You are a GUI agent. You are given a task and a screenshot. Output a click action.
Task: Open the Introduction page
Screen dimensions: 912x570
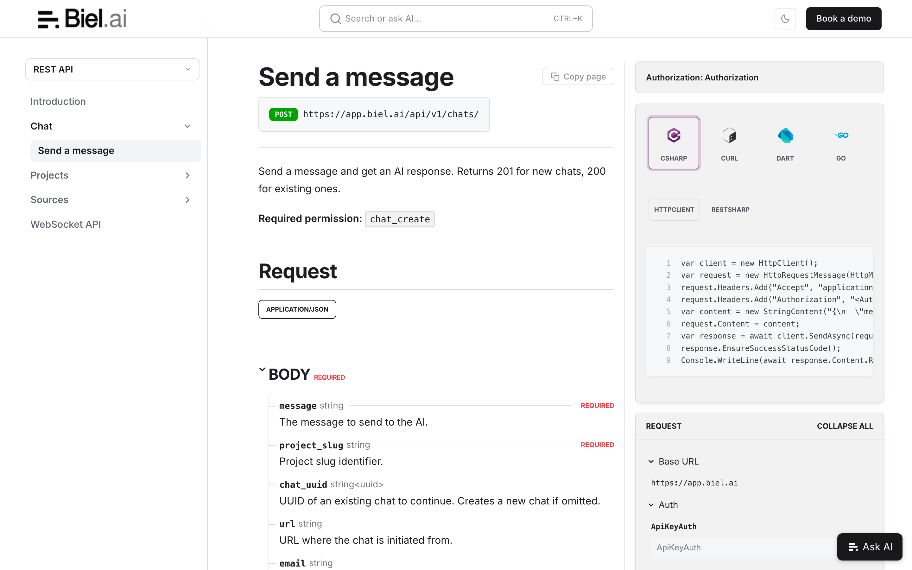tap(58, 101)
